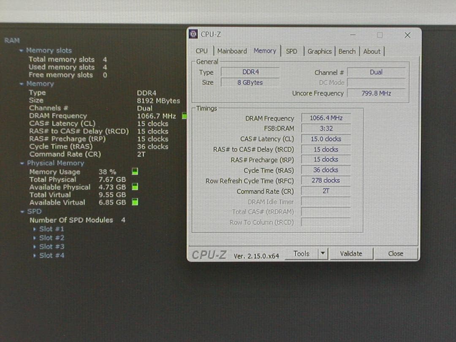Viewport: 456px width, 342px height.
Task: Go to the Graphics tab
Action: [x=319, y=51]
